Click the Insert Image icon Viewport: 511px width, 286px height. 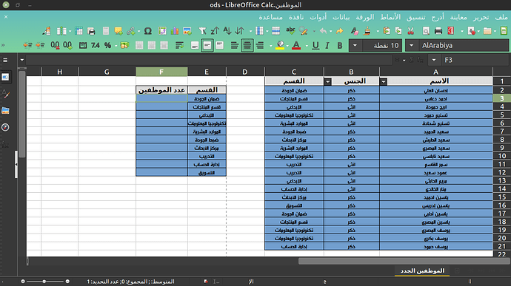point(187,31)
